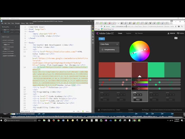Click the Working Files settings gear icon
185x139 pixels.
coord(16,27)
